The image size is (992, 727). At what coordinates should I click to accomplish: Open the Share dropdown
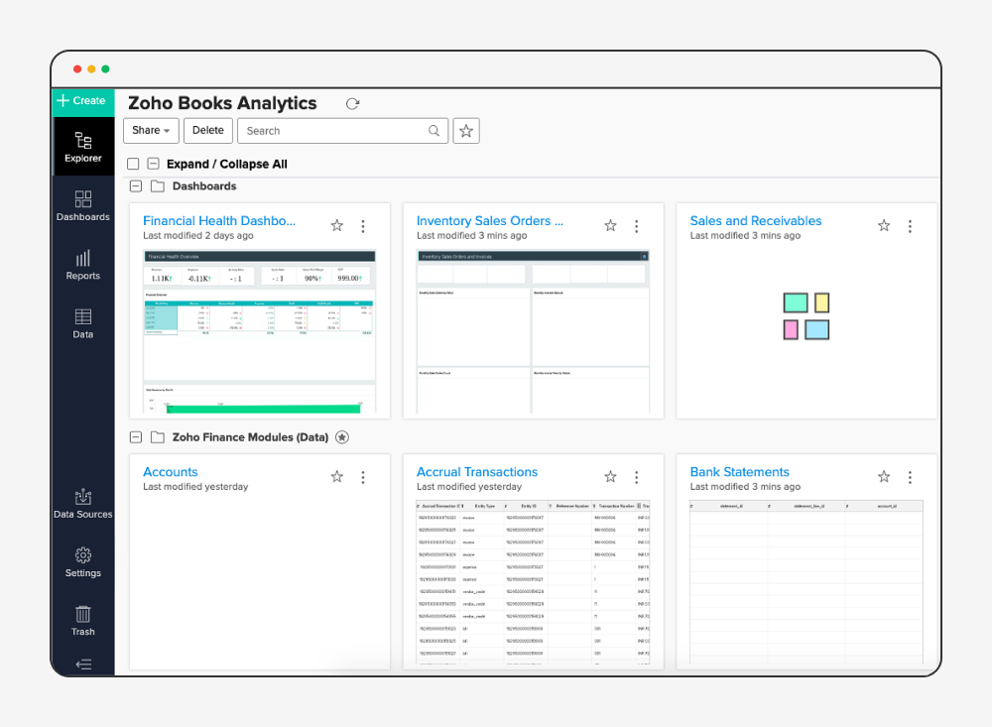click(151, 130)
